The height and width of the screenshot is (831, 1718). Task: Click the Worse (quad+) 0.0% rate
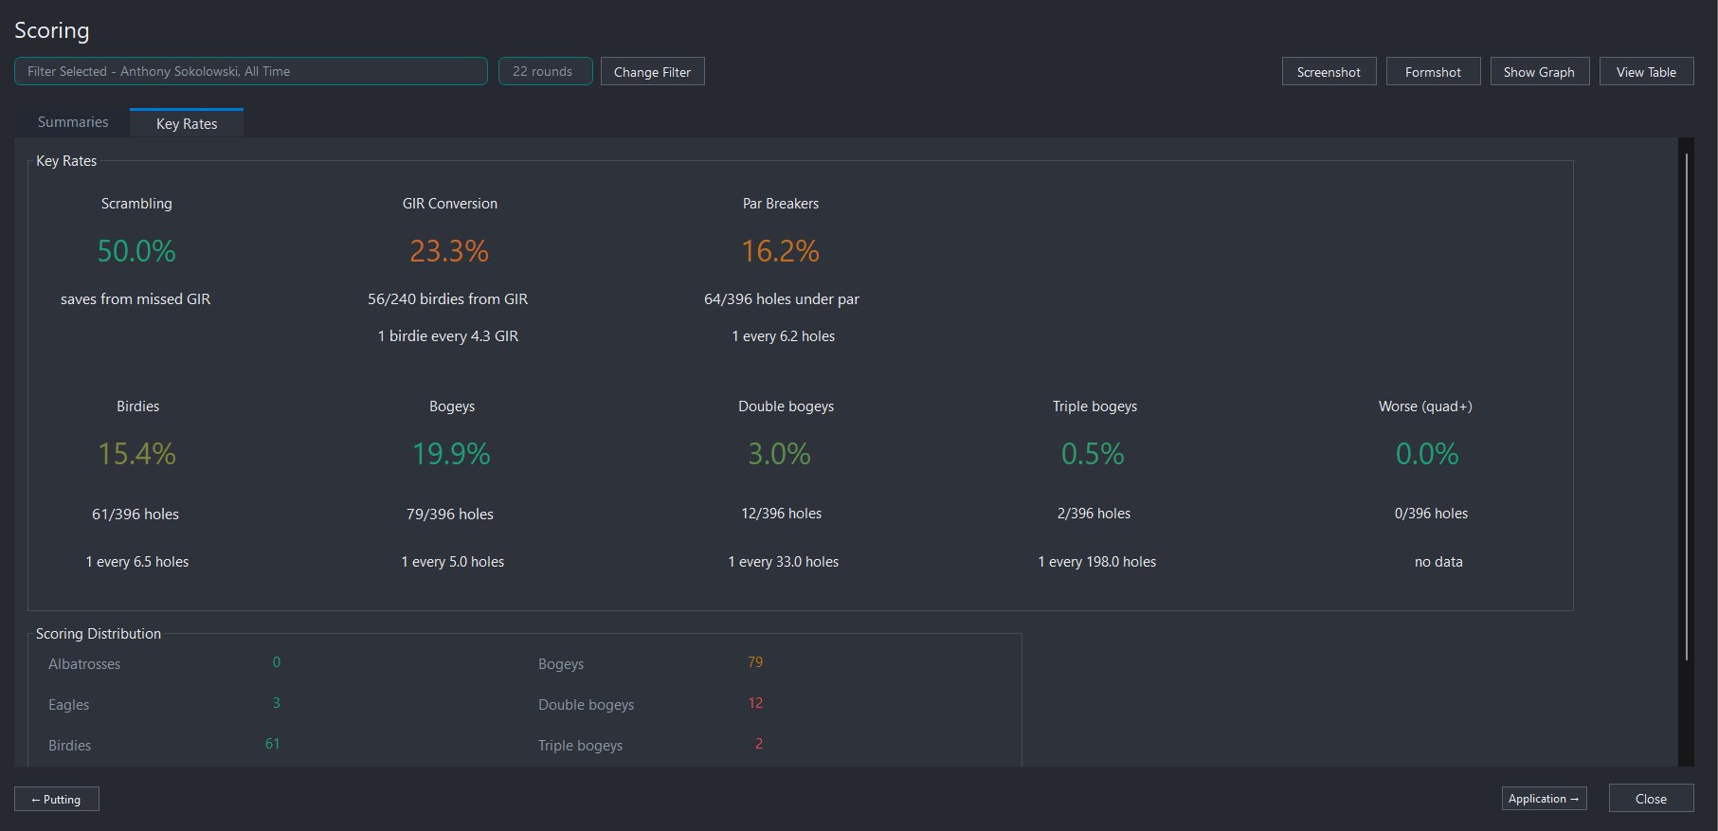pyautogui.click(x=1427, y=454)
